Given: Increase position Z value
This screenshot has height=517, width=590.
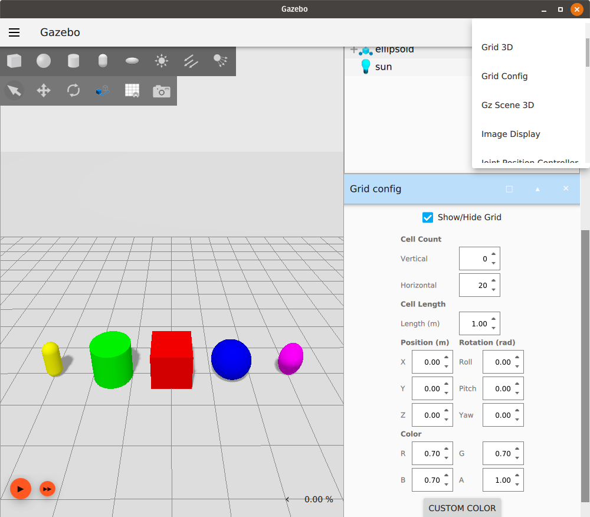Looking at the screenshot, I should pos(446,411).
